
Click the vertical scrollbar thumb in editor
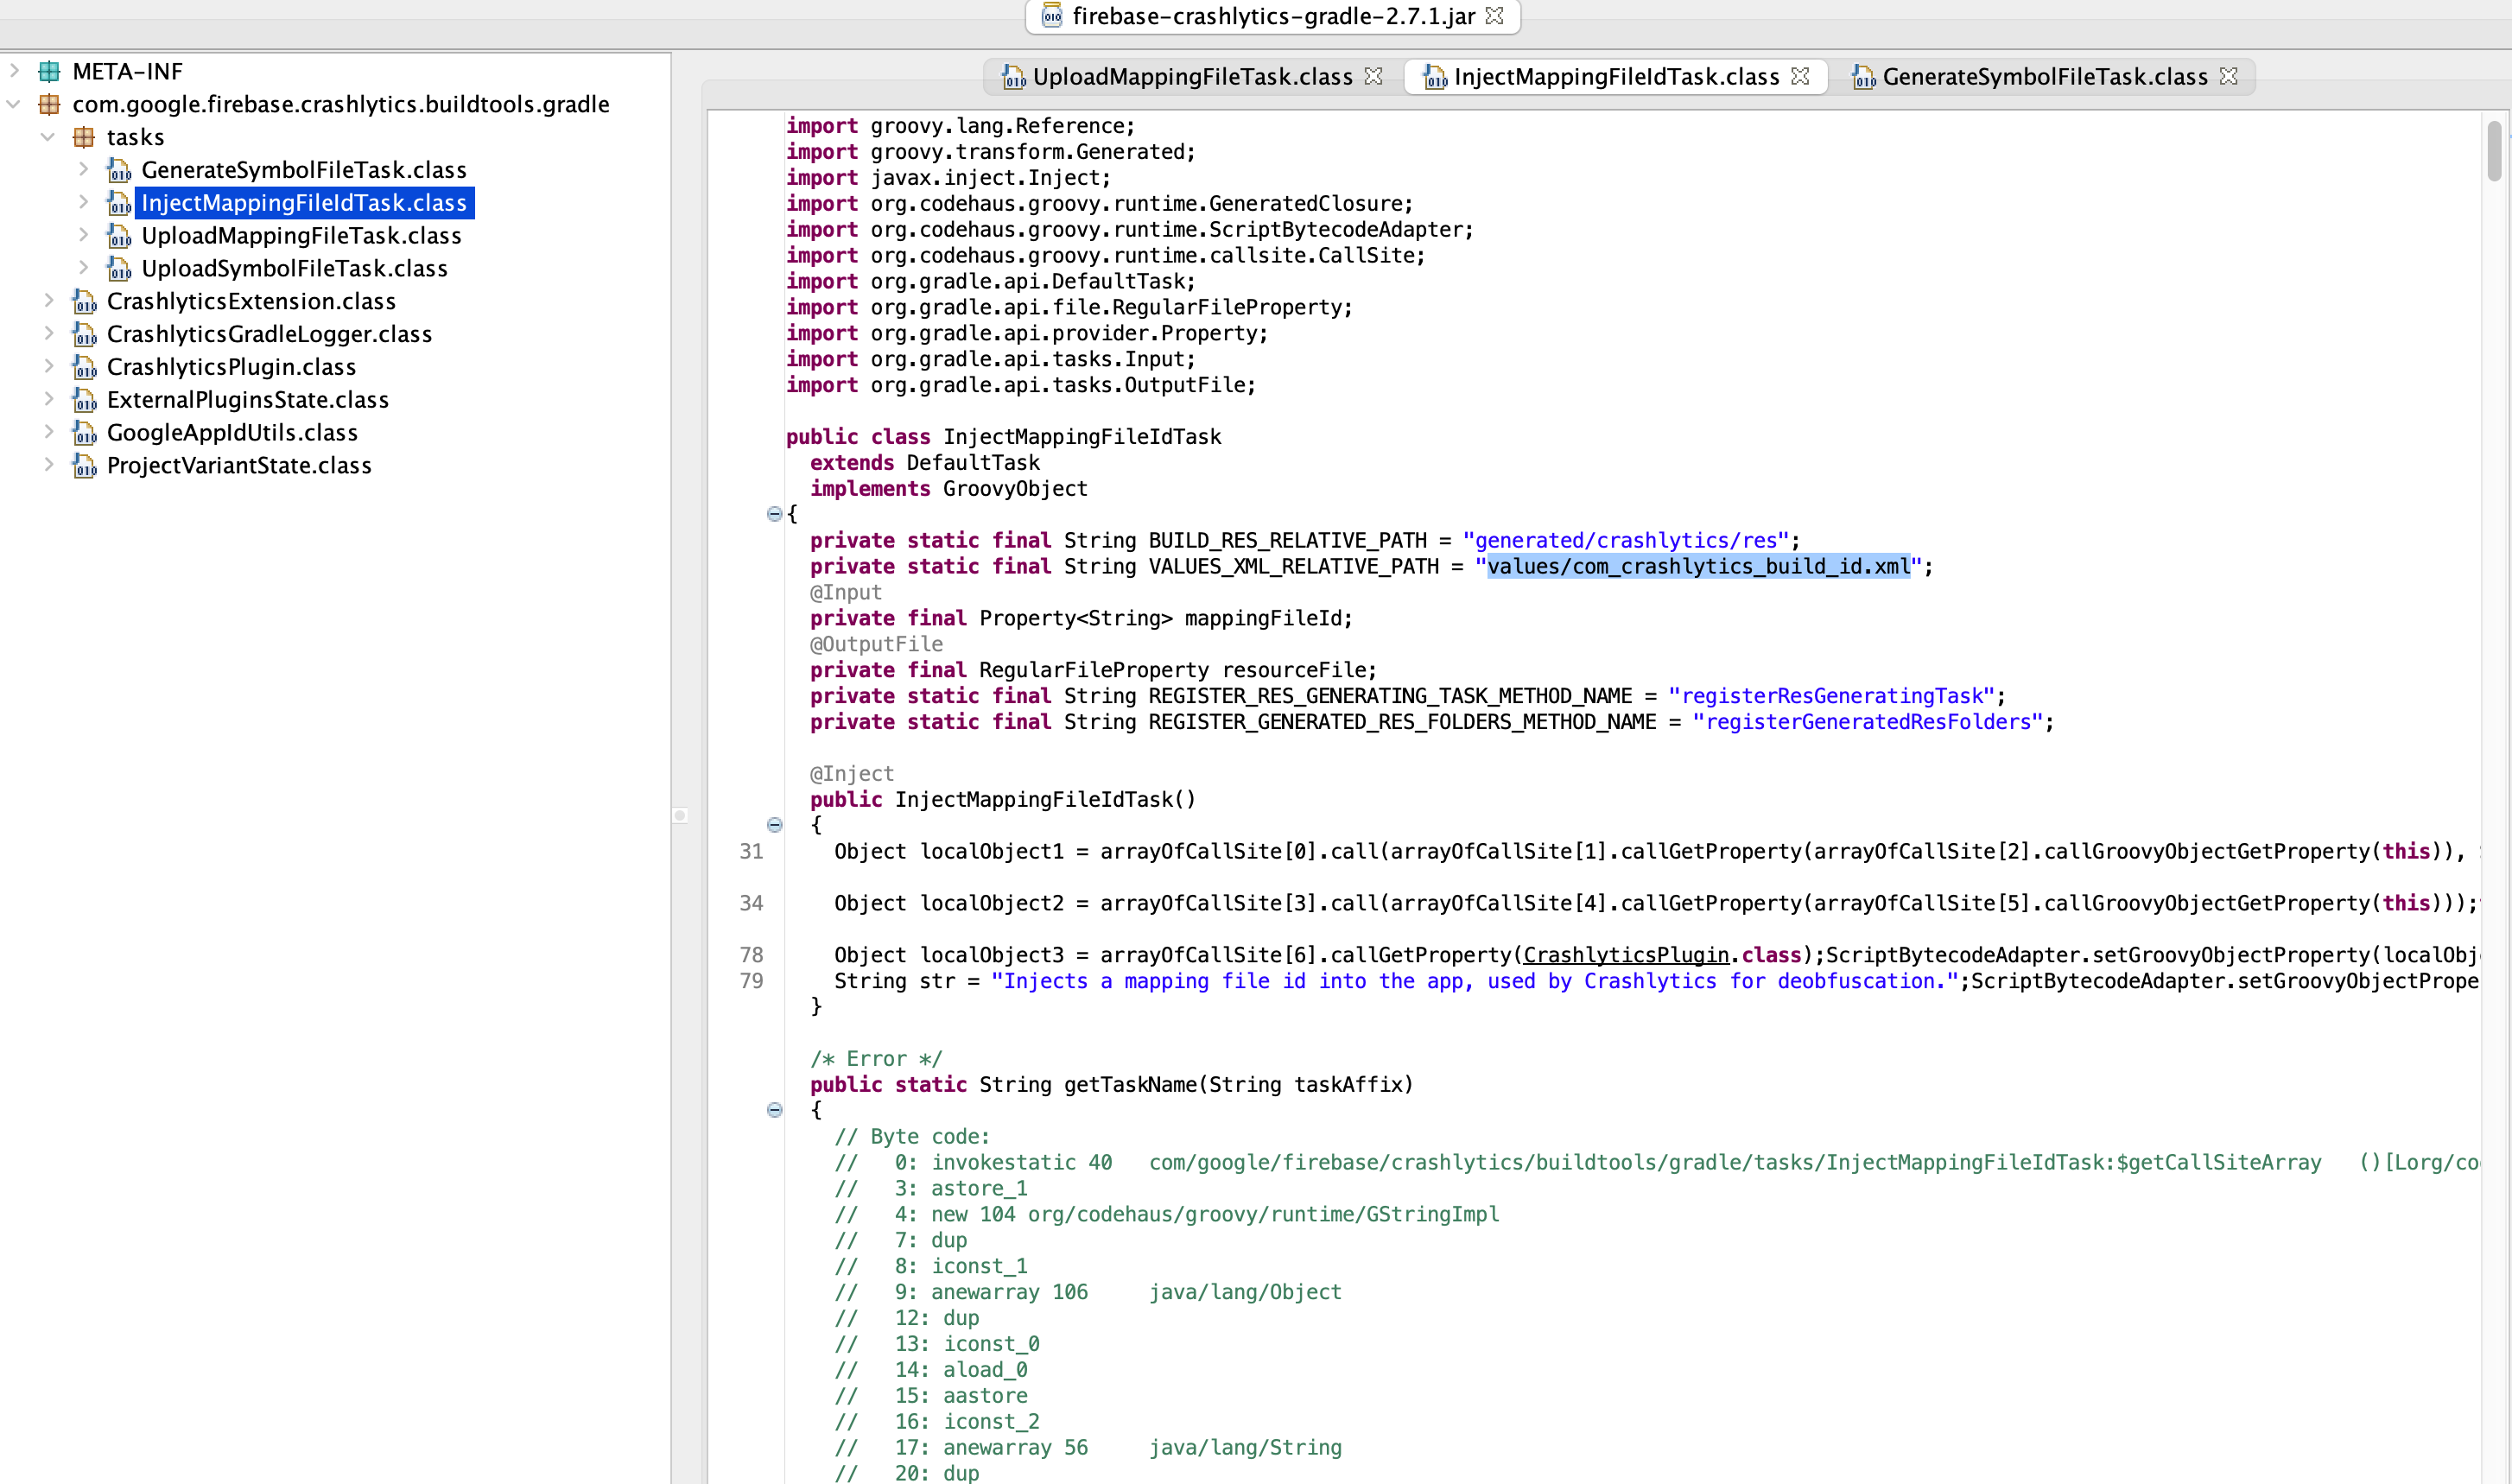coord(2494,150)
